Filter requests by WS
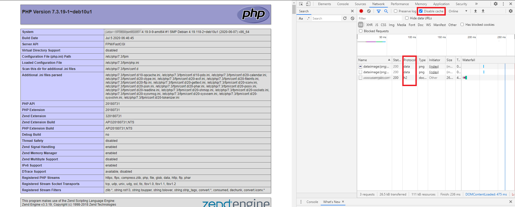Screen dimensions: 515x207 tap(428, 25)
